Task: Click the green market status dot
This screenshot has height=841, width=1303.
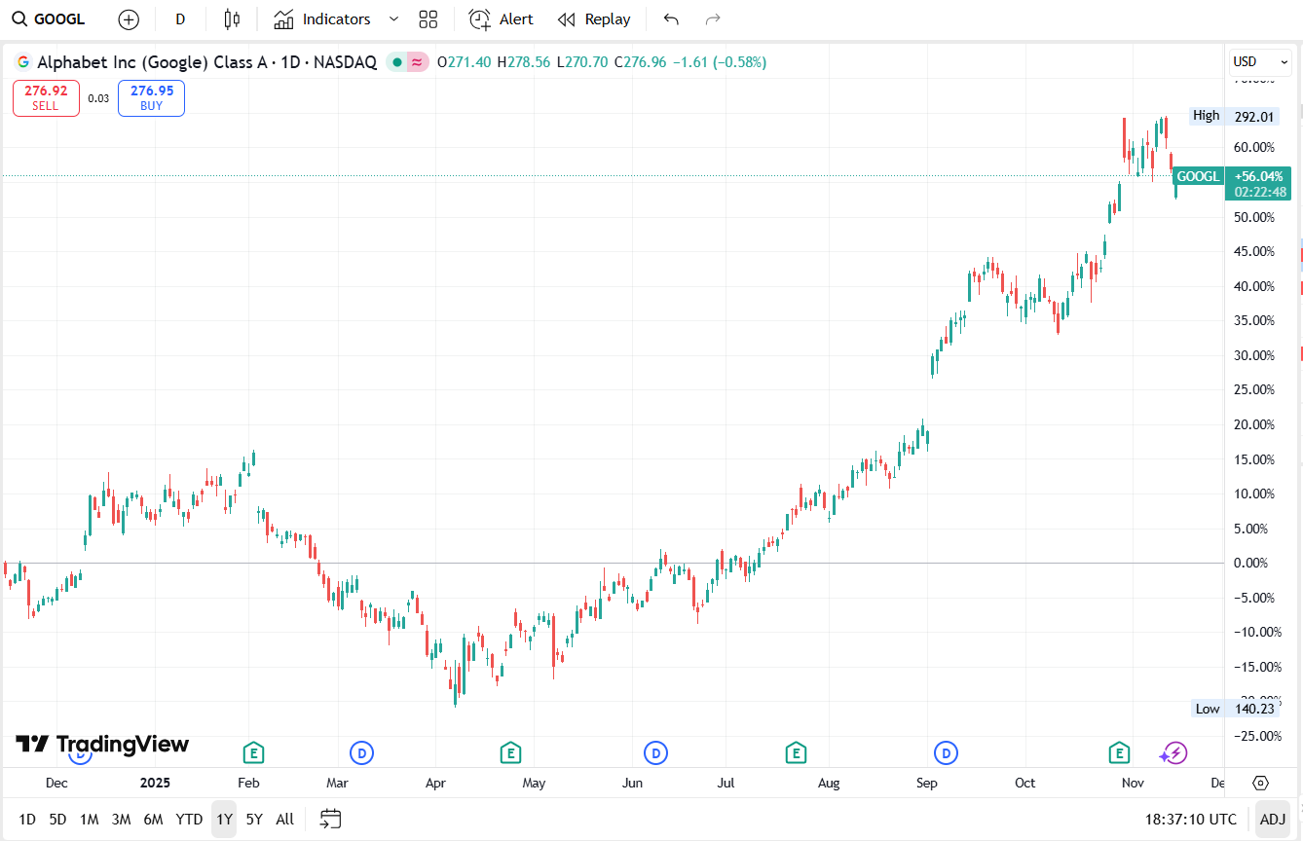Action: (397, 62)
